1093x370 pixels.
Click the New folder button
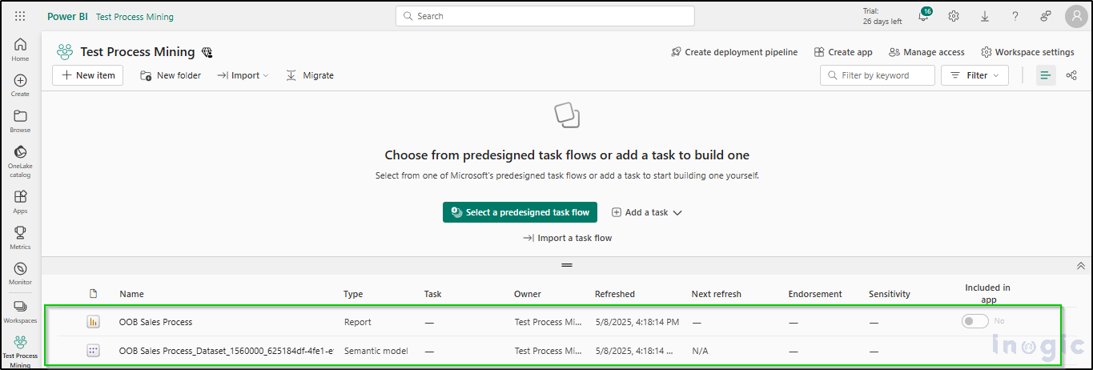[x=171, y=75]
